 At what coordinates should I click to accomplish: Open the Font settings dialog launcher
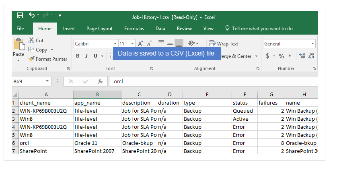[152, 68]
